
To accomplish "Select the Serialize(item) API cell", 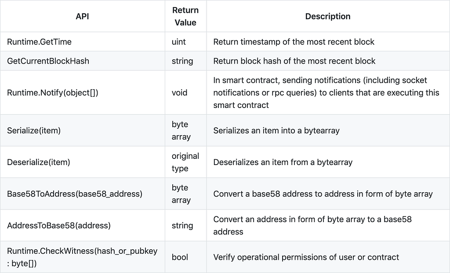I will 34,130.
